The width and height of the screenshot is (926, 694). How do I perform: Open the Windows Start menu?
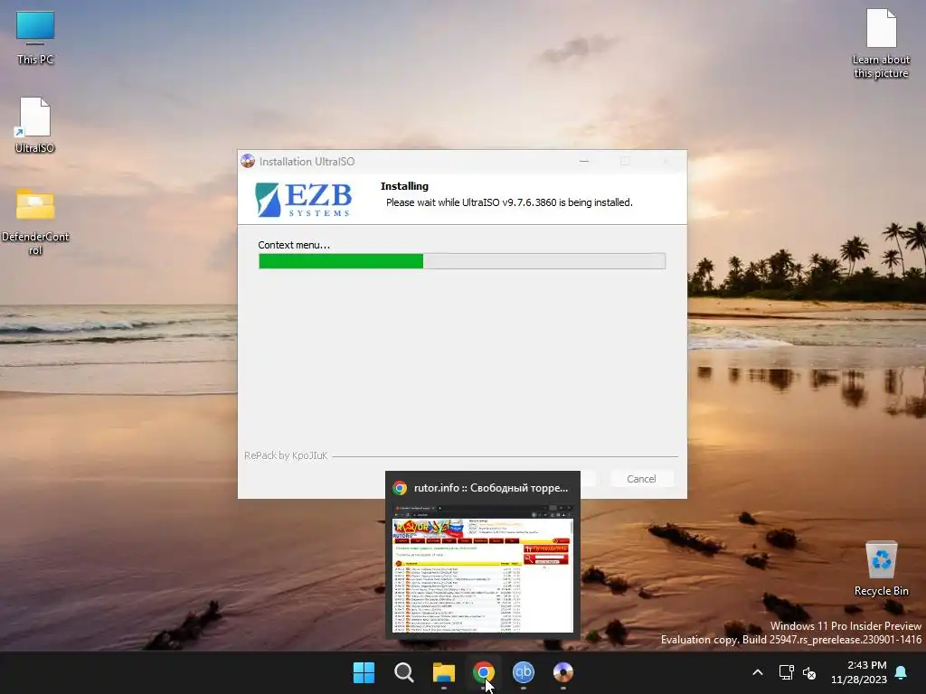coord(364,672)
